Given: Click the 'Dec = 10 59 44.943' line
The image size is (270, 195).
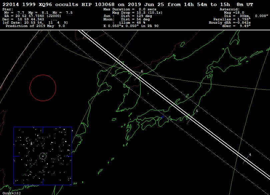Looking at the screenshot, I should tap(23, 19).
